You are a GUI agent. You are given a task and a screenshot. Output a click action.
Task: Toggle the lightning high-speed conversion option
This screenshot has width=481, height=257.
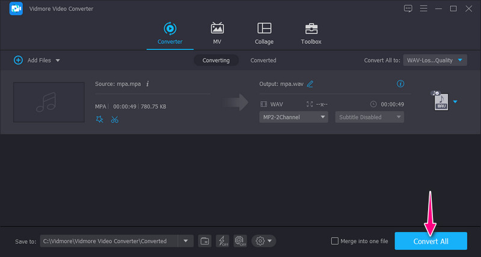222,241
